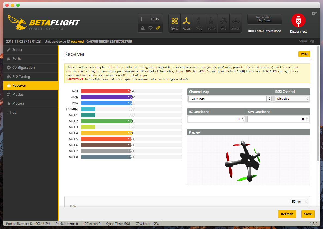Click the I2C error: 0 status entry
Image resolution: width=323 pixels, height=229 pixels.
coord(92,224)
